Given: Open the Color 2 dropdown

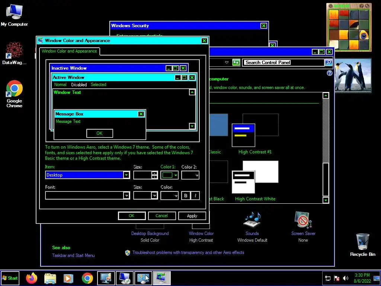Looking at the screenshot, I should (190, 175).
